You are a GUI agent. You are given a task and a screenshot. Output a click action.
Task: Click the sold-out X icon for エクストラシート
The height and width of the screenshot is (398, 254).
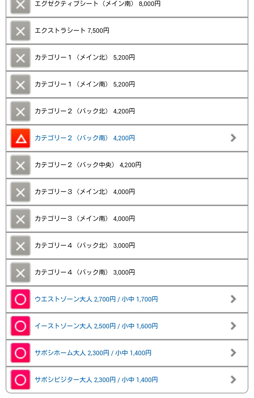click(20, 31)
